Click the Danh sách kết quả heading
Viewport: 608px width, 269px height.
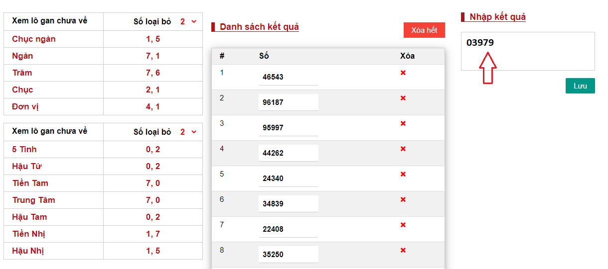259,27
